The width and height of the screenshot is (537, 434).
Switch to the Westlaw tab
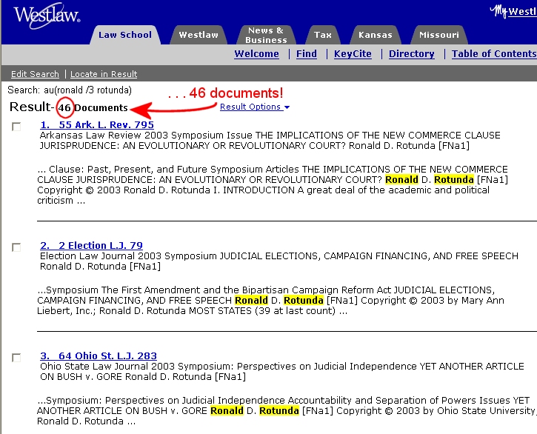pos(199,35)
